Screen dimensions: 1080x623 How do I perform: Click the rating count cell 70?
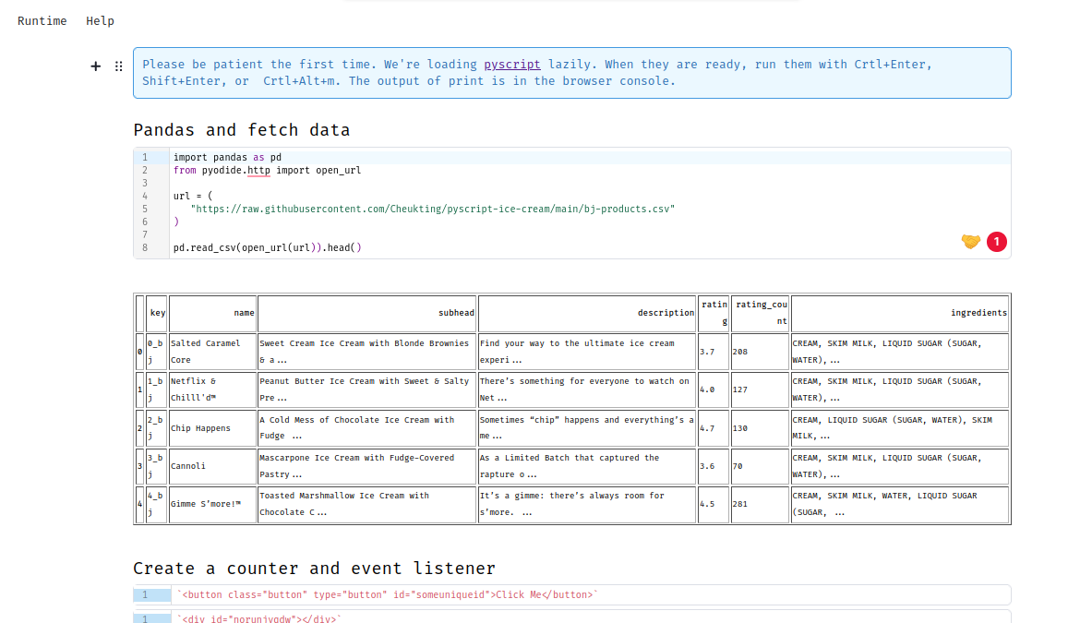(x=760, y=466)
